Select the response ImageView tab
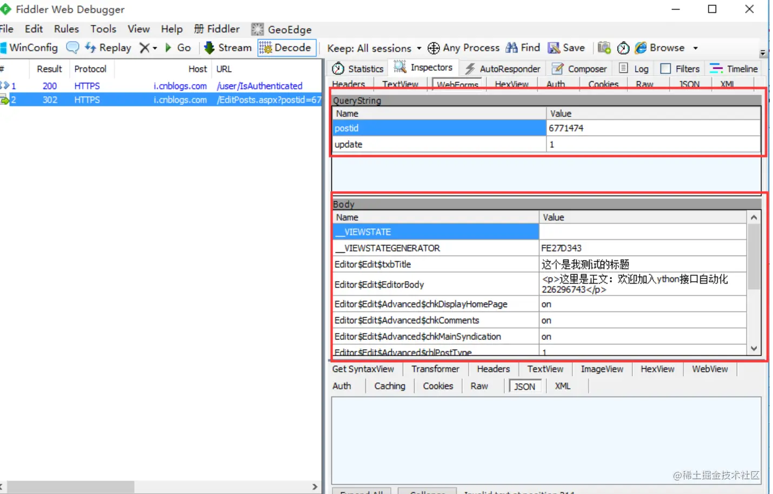The height and width of the screenshot is (494, 773). [x=602, y=369]
